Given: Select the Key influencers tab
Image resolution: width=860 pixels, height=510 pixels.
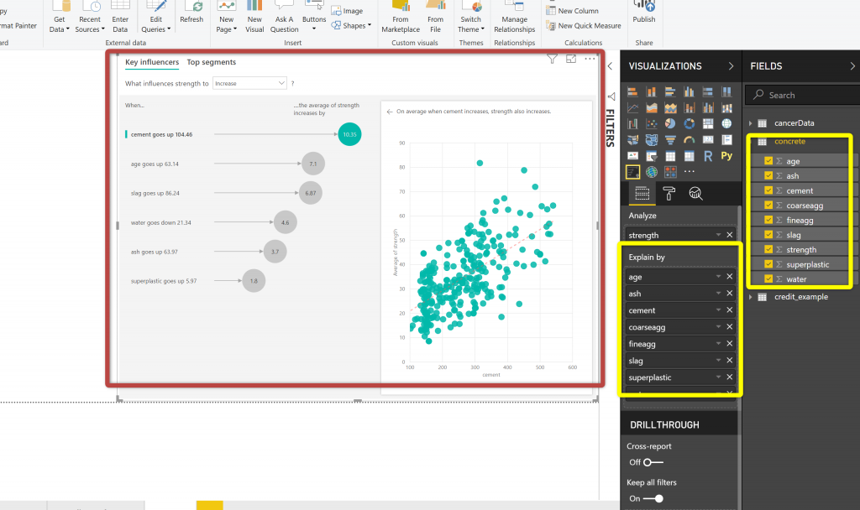Looking at the screenshot, I should point(152,62).
